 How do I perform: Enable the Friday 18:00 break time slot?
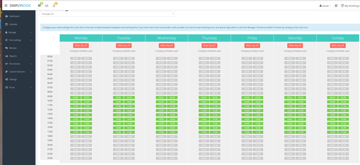tap(247, 137)
